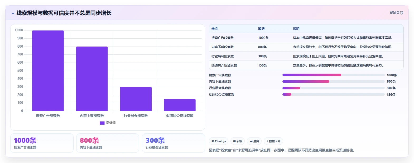Click the panel title 线索规模与数据可信度并不总是同步增长

pos(64,13)
